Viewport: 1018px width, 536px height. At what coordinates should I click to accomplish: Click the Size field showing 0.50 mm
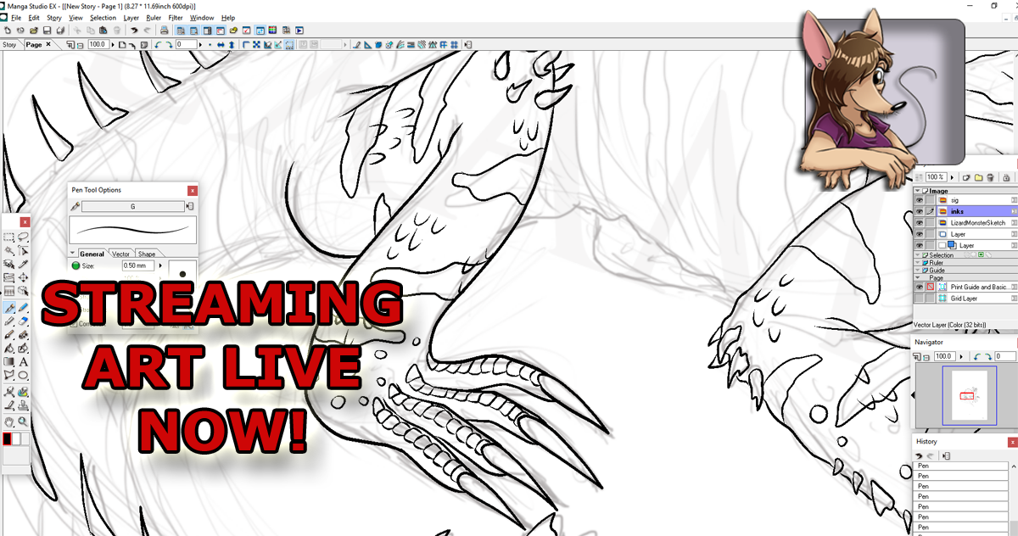pos(138,265)
